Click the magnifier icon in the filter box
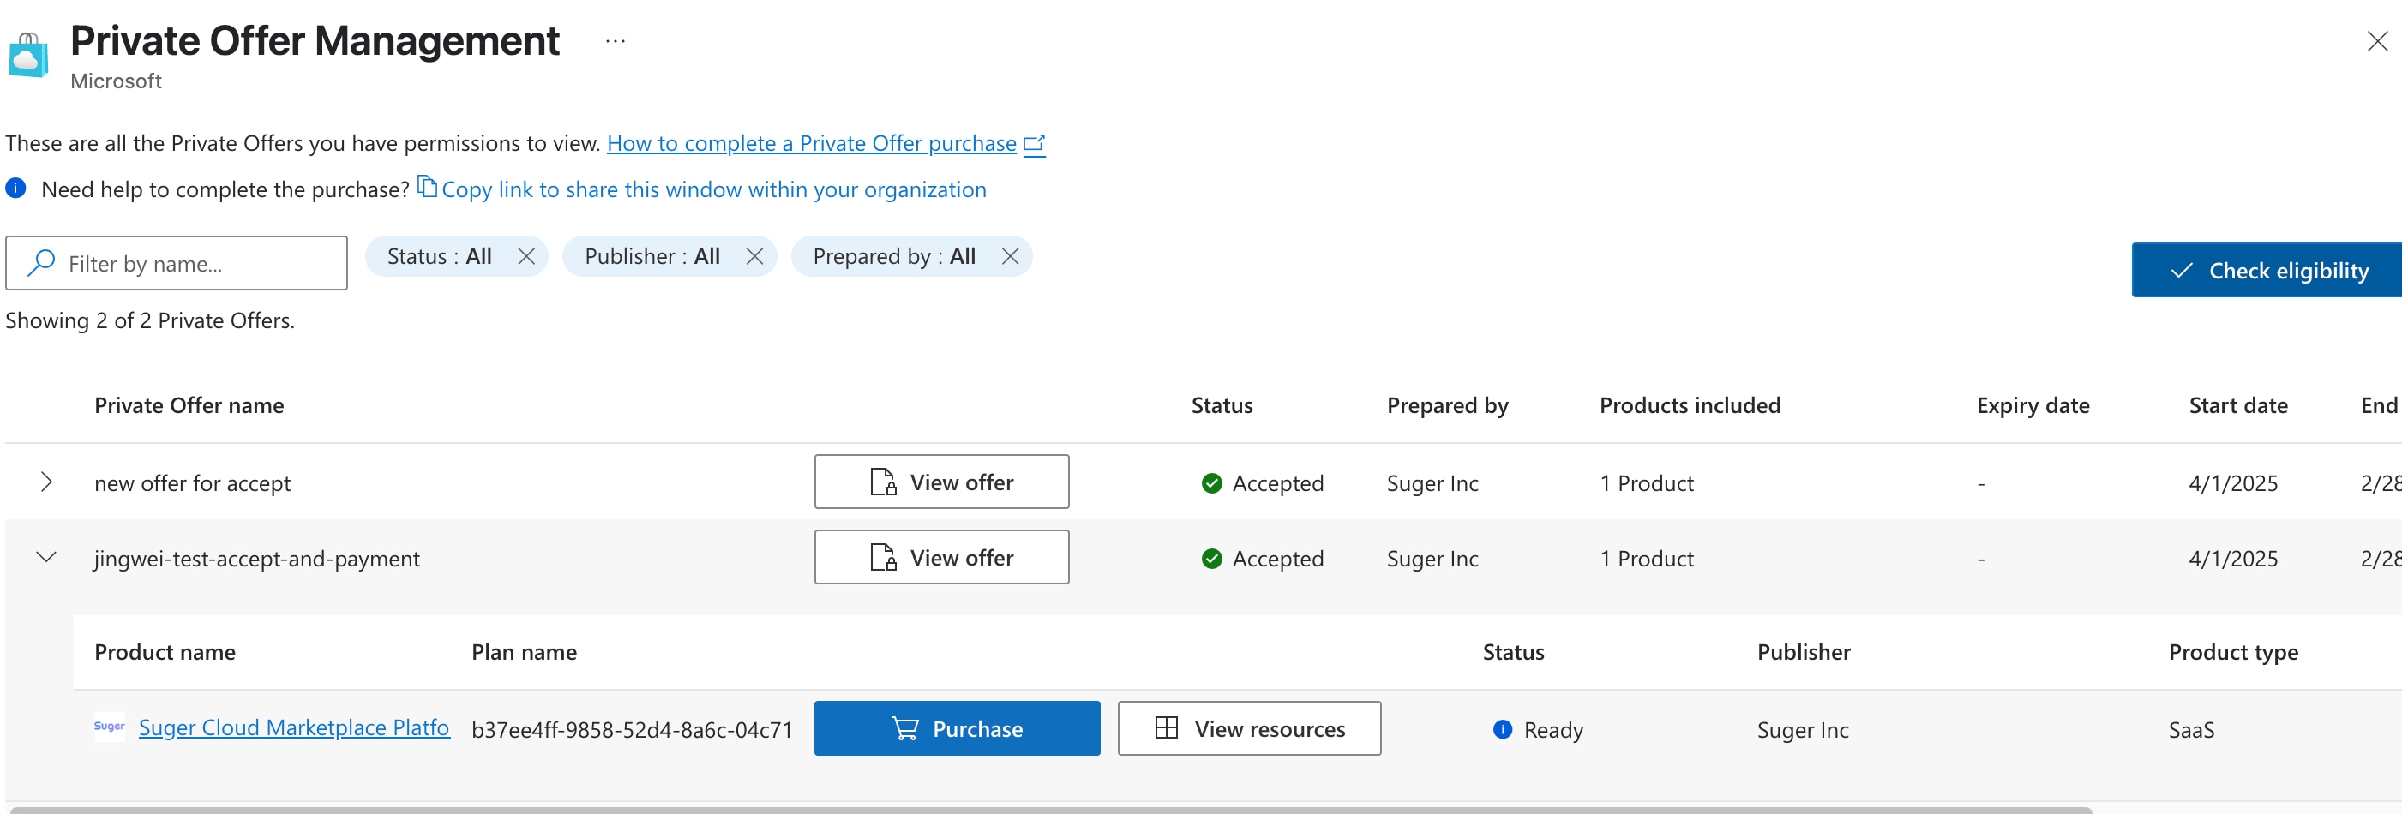 coord(41,263)
